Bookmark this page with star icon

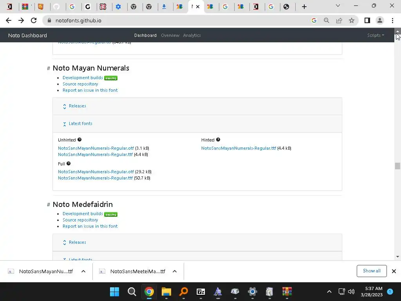point(352,20)
